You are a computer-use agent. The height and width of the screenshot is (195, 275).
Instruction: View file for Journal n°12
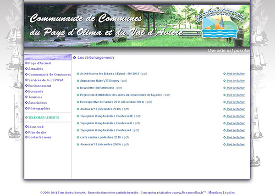(236, 145)
